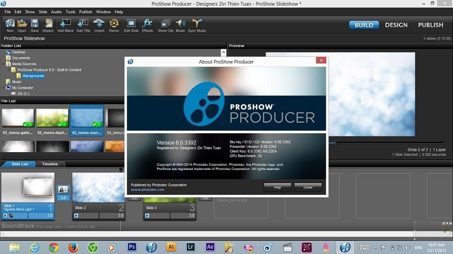Switch to the Timeline tab
This screenshot has height=254, width=453.
point(50,164)
